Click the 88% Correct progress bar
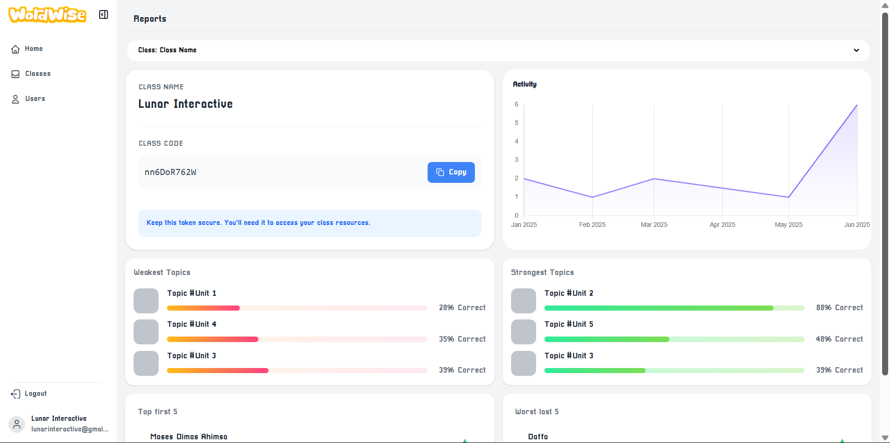 click(x=674, y=308)
